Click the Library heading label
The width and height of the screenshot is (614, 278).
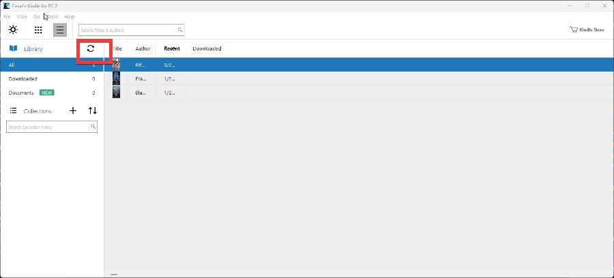tap(33, 49)
